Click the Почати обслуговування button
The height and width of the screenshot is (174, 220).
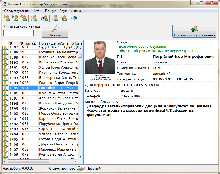(x=194, y=31)
